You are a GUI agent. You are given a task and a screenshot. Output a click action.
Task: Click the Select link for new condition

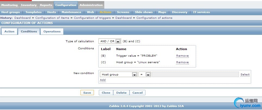pos(245,75)
